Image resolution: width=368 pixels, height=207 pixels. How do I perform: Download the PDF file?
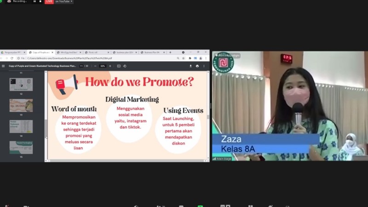click(190, 66)
